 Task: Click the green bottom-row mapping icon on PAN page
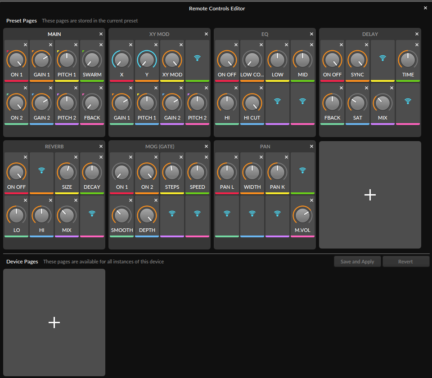[x=227, y=213]
